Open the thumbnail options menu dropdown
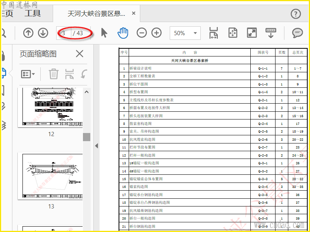Image resolution: width=310 pixels, height=232 pixels. [28, 74]
